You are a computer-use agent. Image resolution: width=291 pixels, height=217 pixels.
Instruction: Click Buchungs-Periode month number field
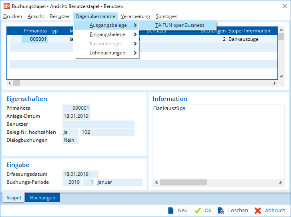(x=88, y=182)
